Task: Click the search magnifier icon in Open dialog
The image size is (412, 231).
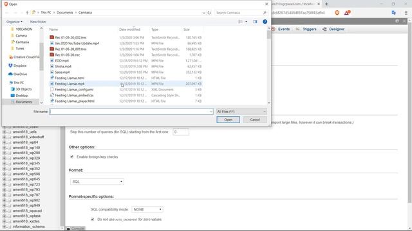Action: click(265, 13)
